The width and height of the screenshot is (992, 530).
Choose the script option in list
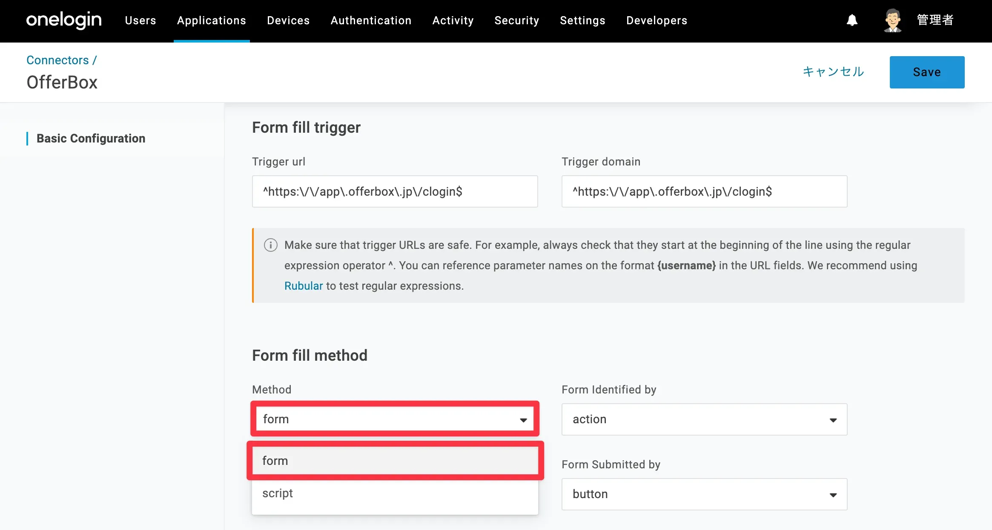(x=395, y=493)
